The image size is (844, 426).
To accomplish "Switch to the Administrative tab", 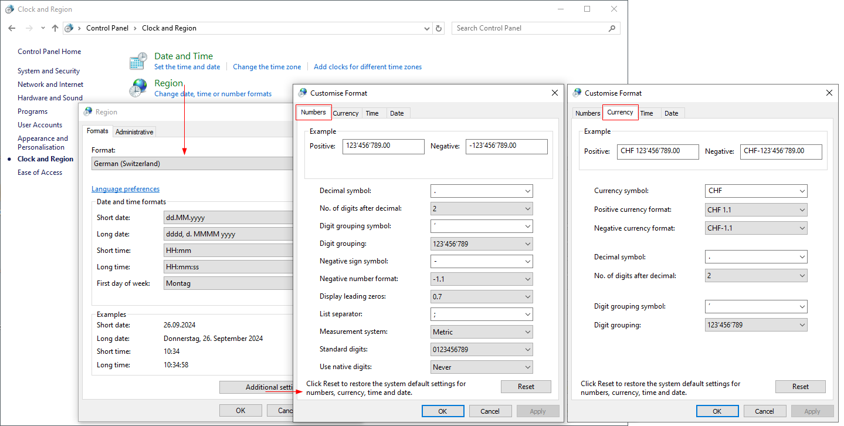I will click(134, 132).
